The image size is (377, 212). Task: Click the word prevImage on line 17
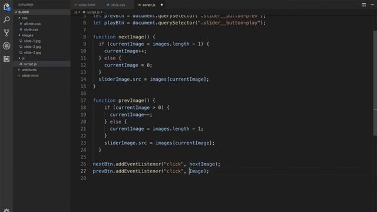coord(131,101)
